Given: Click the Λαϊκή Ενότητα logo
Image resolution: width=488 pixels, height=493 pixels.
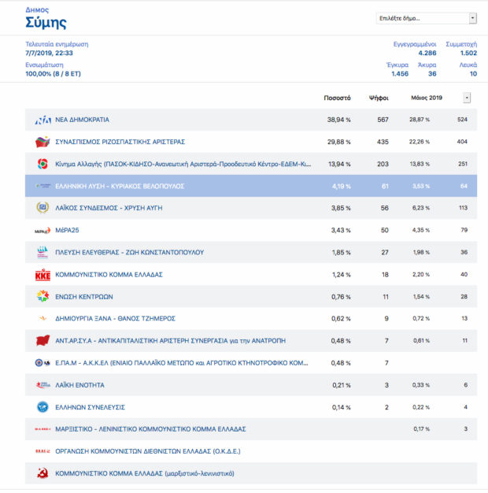Looking at the screenshot, I should (x=43, y=385).
